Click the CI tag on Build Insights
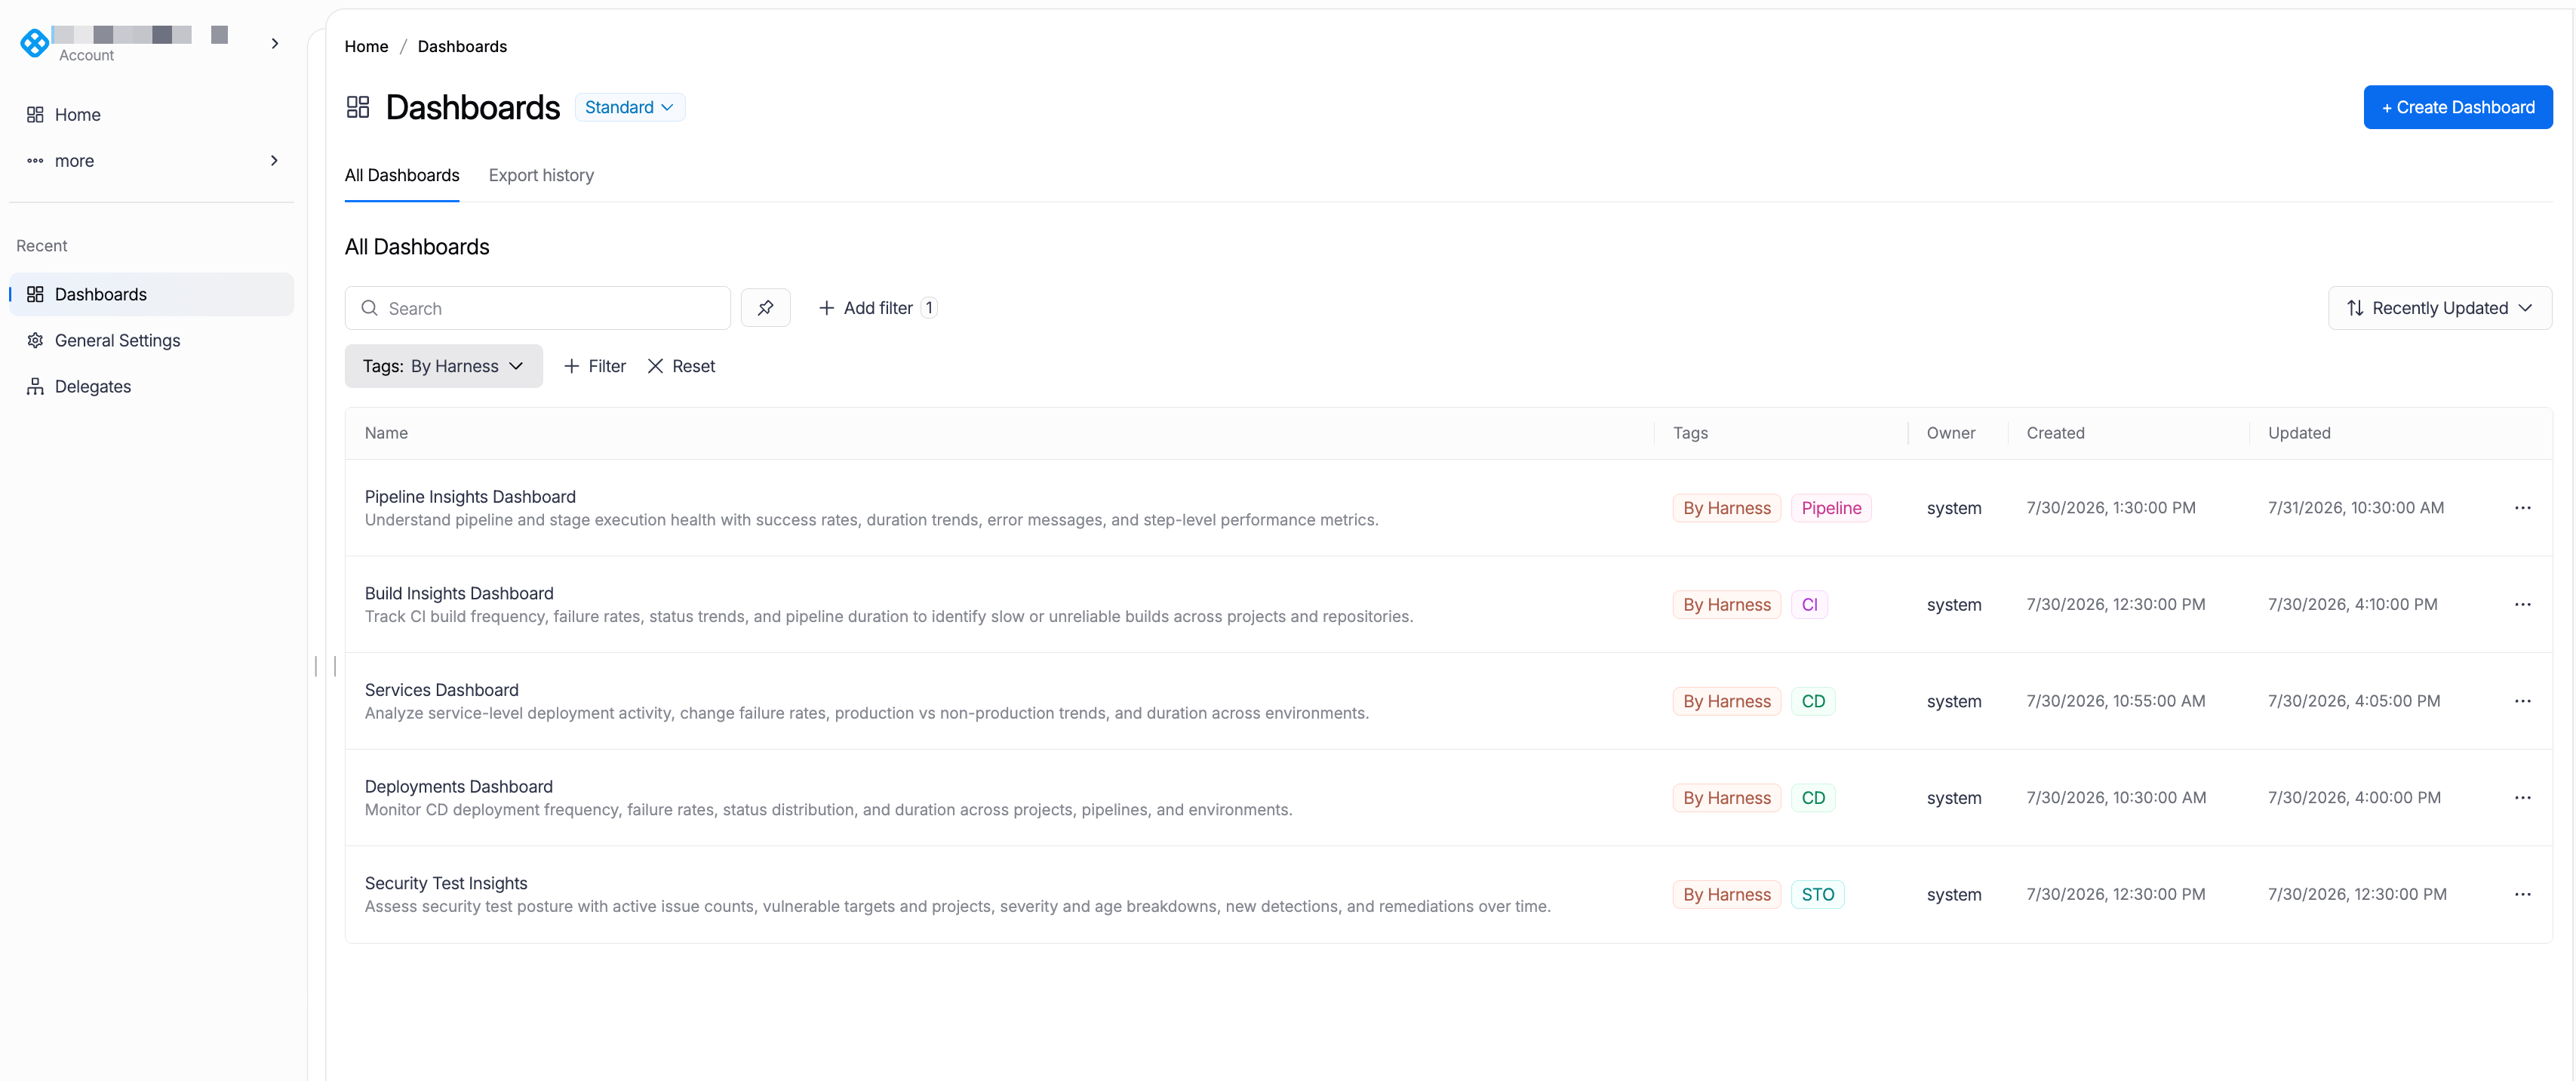 (1809, 604)
